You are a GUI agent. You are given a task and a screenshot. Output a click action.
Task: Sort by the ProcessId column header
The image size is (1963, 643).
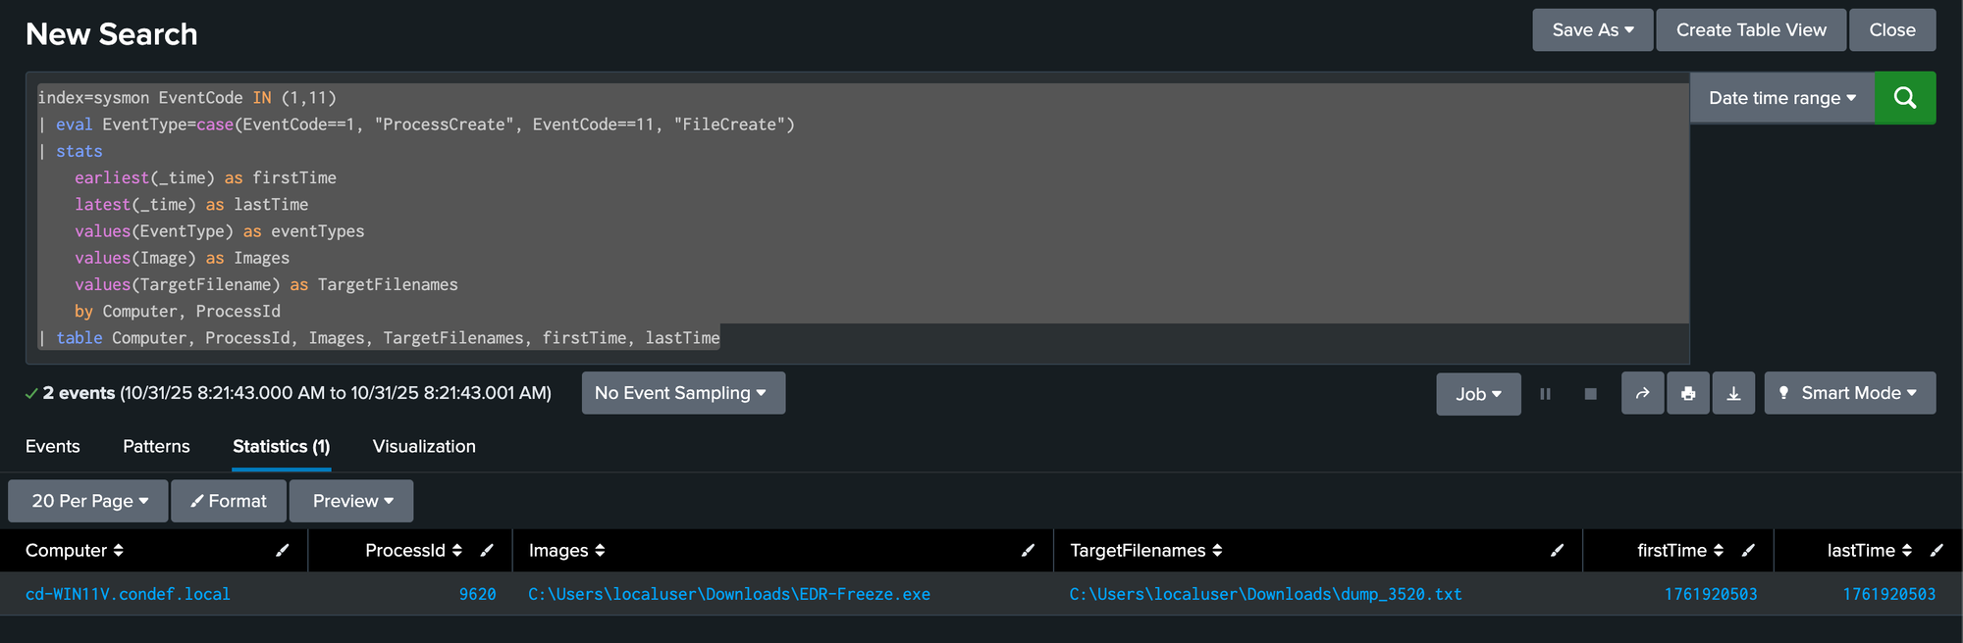(x=412, y=551)
